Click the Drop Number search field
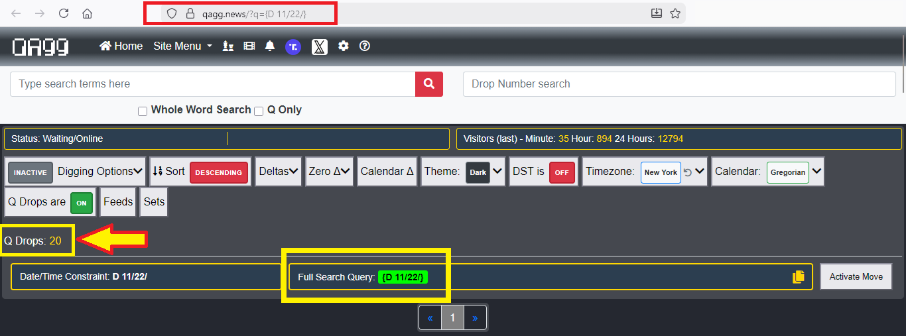 (x=679, y=84)
